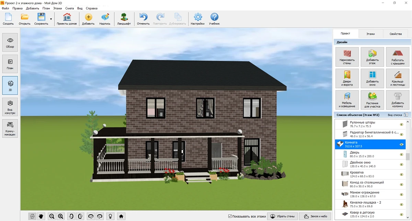This screenshot has width=412, height=221.
Task: Toggle visibility of Радиатор биметаллический
Action: click(x=401, y=134)
